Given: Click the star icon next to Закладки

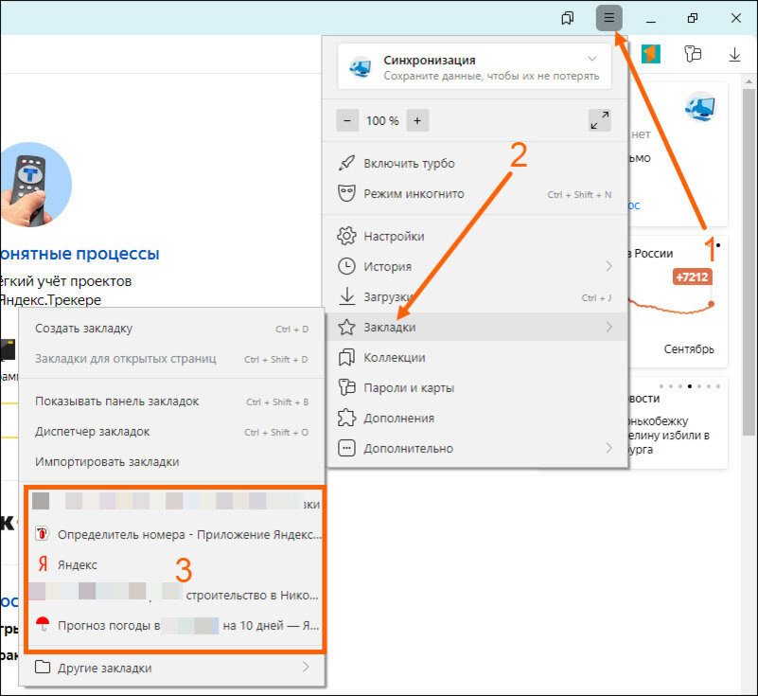Looking at the screenshot, I should coord(346,328).
